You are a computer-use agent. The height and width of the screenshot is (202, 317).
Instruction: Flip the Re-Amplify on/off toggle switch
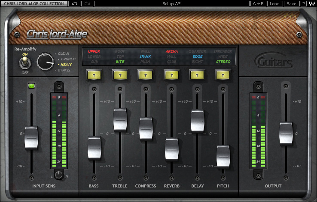tap(25, 63)
